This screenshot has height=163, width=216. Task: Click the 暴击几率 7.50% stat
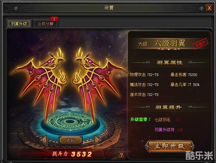tap(185, 85)
